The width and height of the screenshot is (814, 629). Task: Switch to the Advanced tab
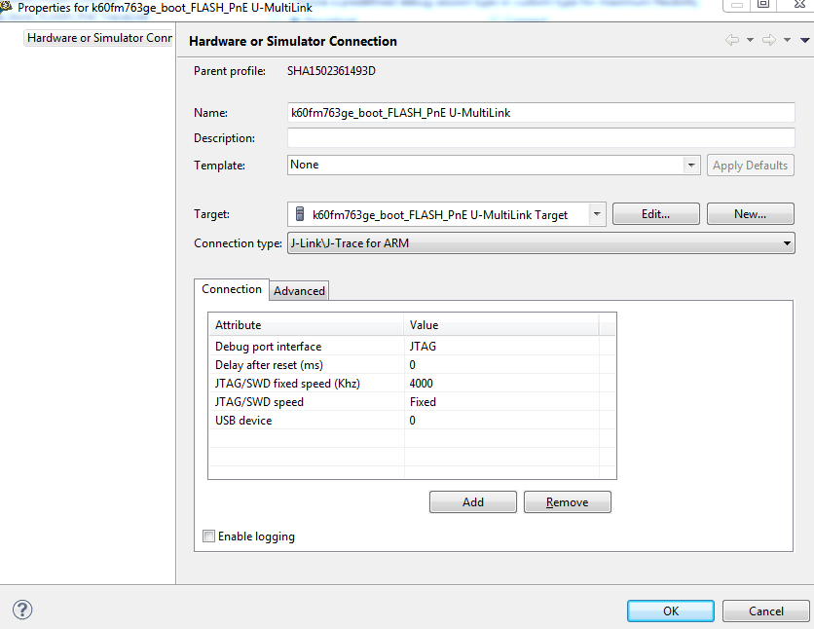point(299,290)
